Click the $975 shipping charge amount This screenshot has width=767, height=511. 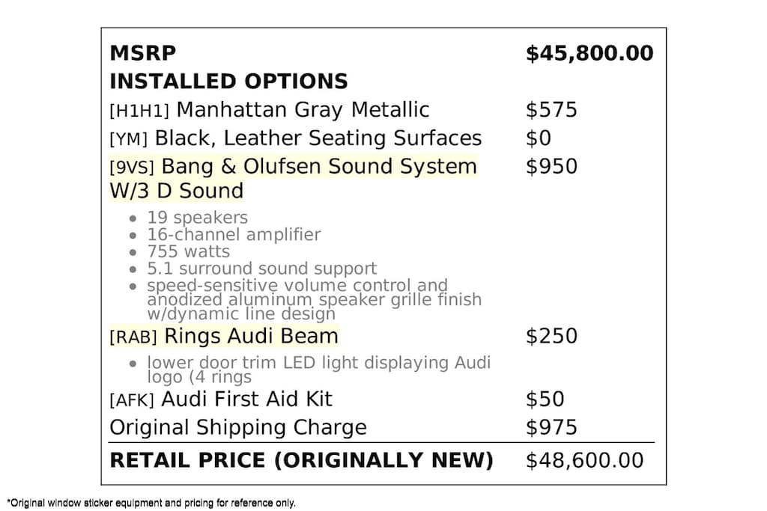click(551, 427)
